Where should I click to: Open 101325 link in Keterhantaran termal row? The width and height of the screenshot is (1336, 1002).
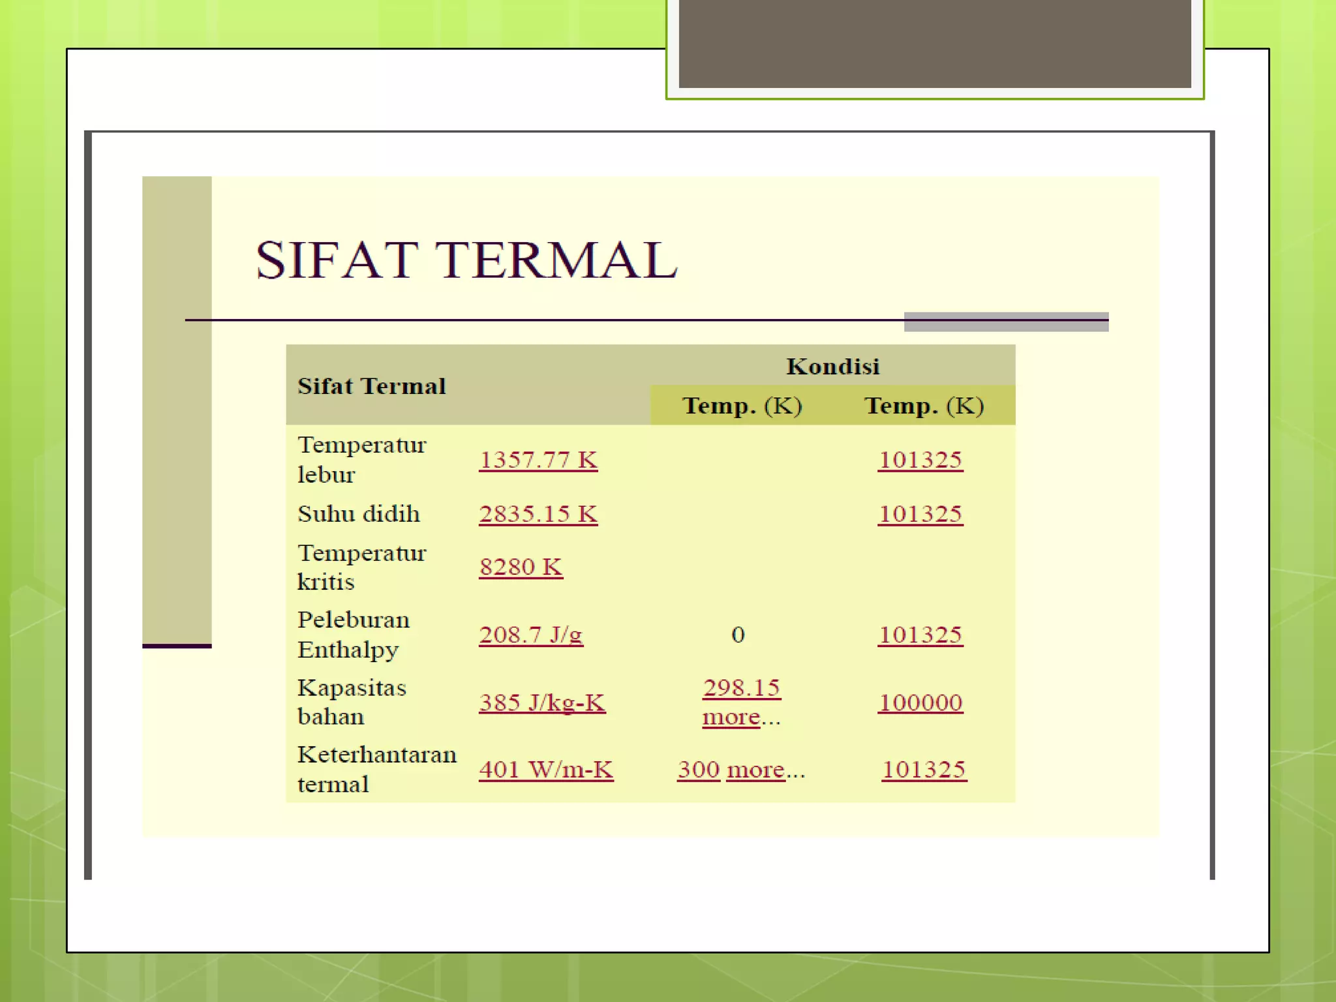(x=924, y=770)
